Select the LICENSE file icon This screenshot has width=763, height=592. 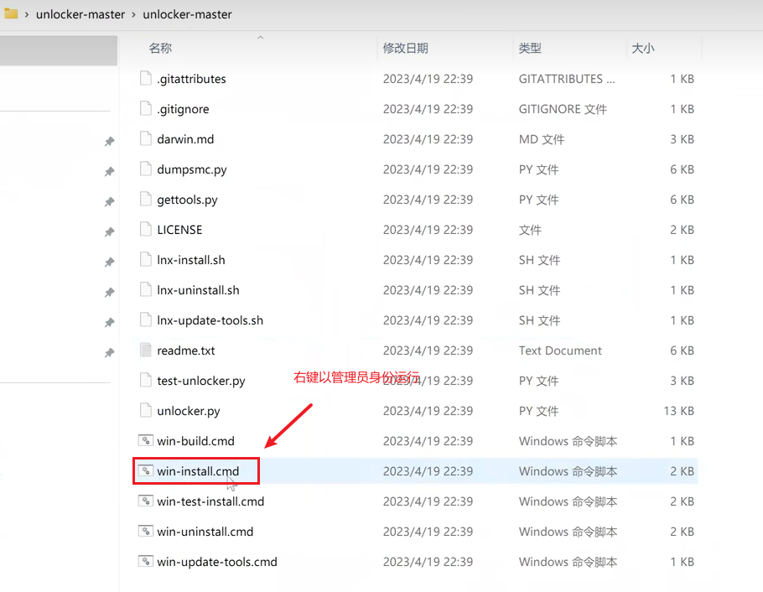point(145,229)
